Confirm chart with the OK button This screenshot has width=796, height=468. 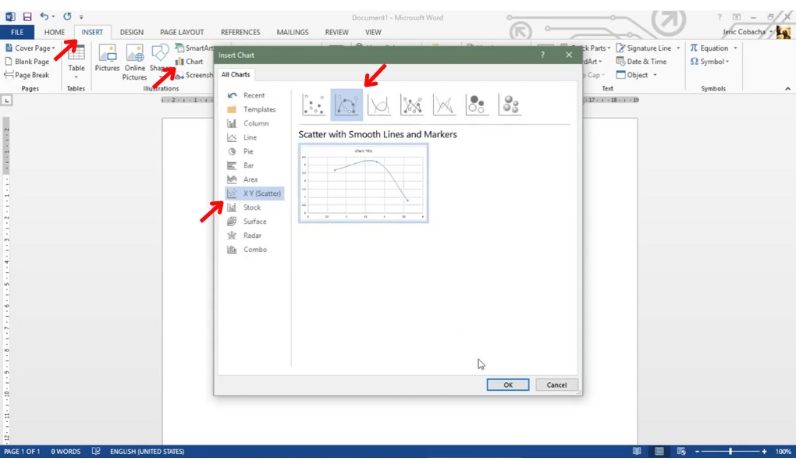coord(507,385)
